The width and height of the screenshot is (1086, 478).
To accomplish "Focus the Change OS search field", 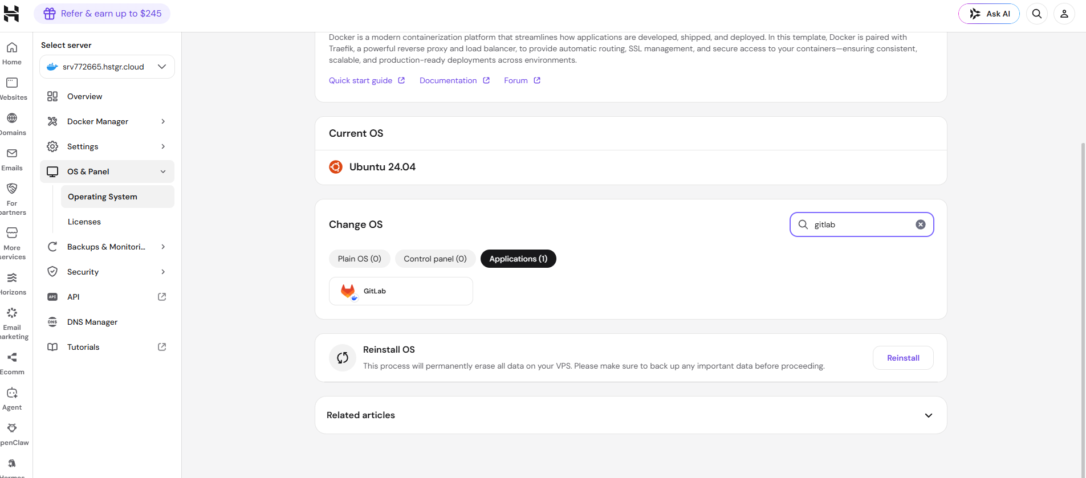I will tap(861, 224).
